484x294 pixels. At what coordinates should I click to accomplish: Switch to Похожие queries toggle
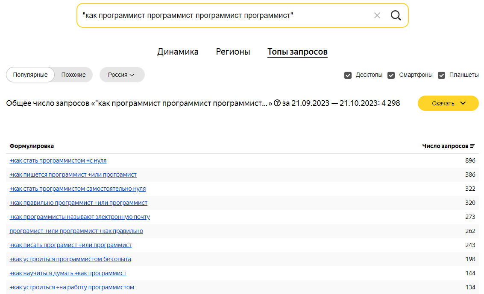[73, 75]
